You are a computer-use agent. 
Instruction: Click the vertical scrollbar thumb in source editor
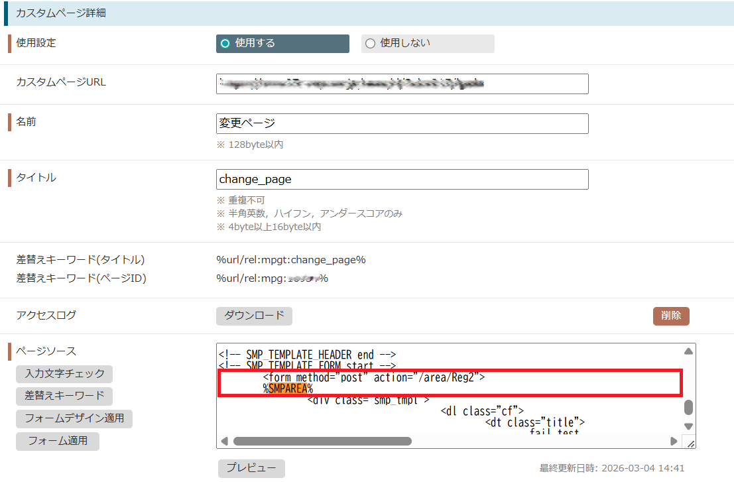tap(688, 406)
